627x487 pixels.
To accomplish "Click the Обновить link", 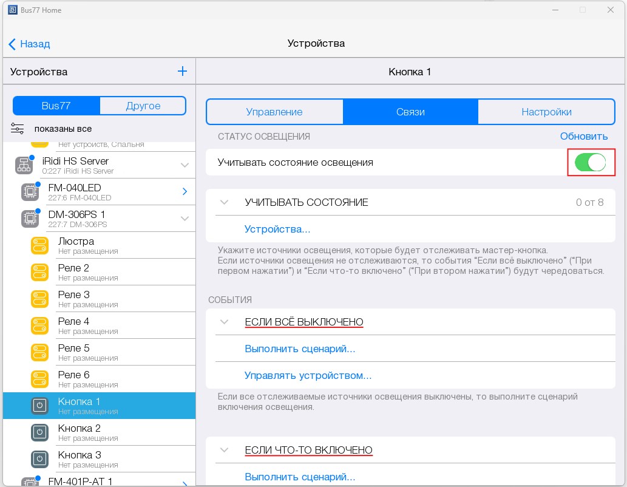I will pos(583,136).
